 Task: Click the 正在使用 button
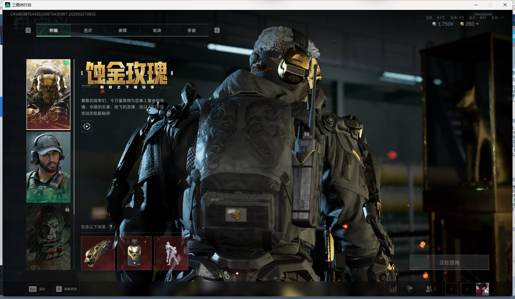pos(449,262)
